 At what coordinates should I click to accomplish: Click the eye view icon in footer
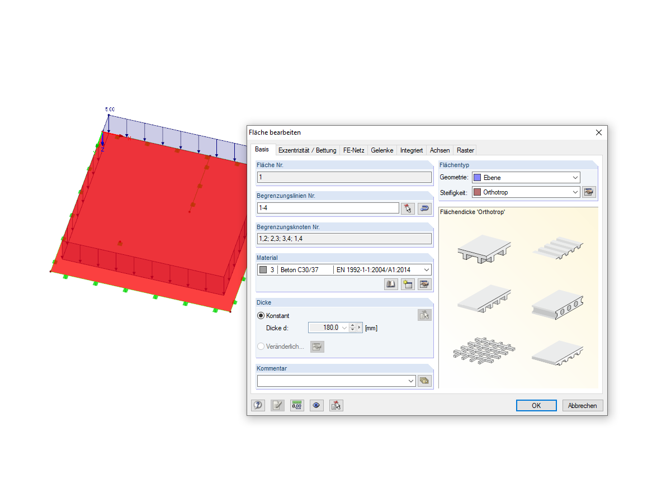(x=316, y=406)
